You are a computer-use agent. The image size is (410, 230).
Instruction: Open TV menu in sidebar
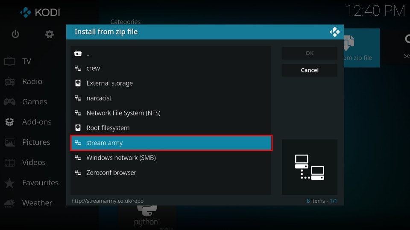click(x=26, y=61)
